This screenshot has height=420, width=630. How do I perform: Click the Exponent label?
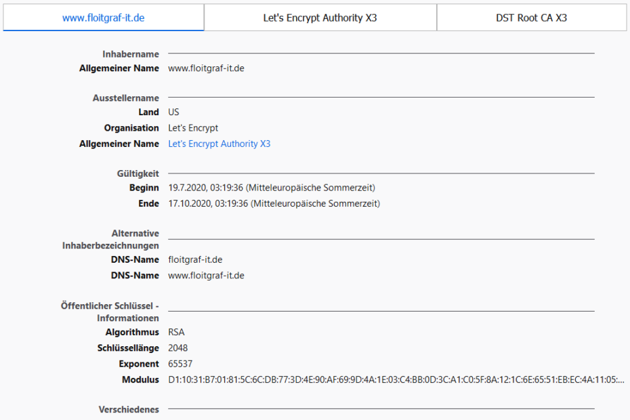point(139,364)
